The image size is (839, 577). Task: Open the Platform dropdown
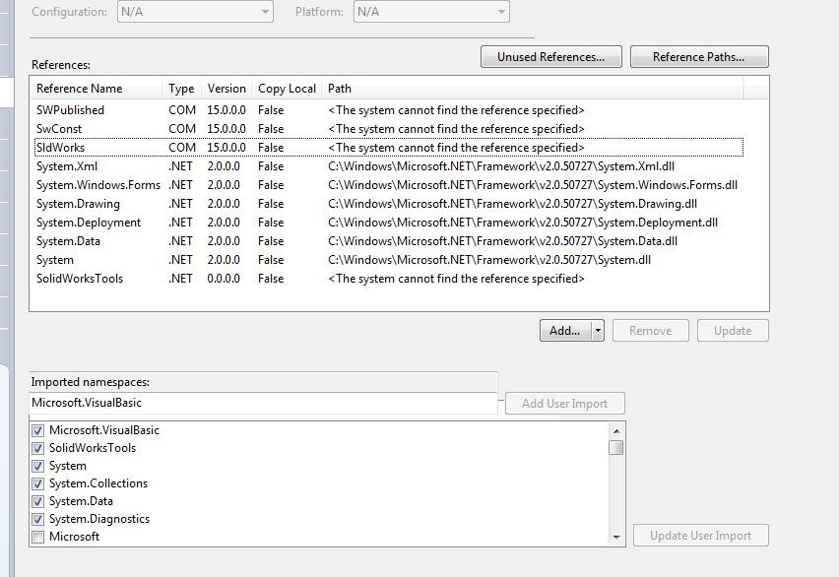point(431,12)
